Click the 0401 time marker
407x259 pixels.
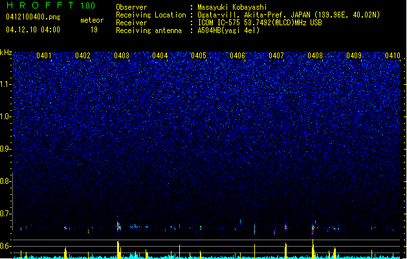click(43, 56)
